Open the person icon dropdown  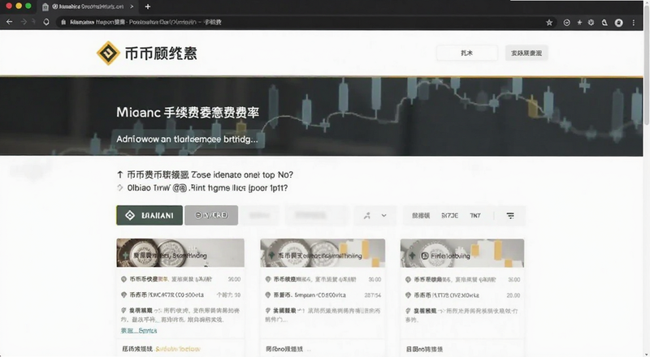pyautogui.click(x=367, y=216)
